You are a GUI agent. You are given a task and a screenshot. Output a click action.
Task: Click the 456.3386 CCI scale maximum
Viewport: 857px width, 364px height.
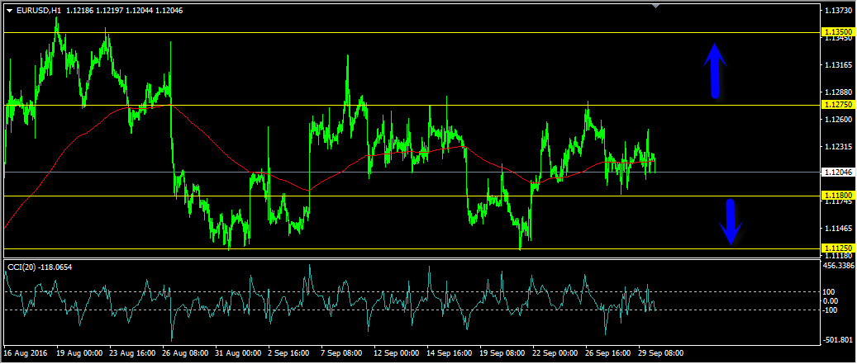pos(839,267)
